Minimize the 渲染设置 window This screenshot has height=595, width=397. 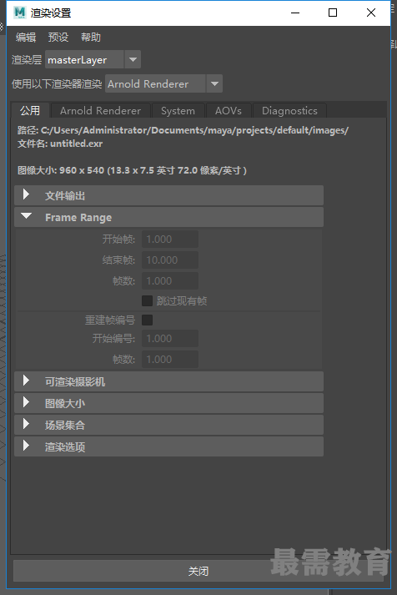[x=295, y=13]
